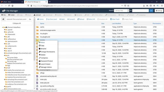The width and height of the screenshot is (164, 92).
Task: Expand the etc tree folder
Action: click(x=5, y=55)
